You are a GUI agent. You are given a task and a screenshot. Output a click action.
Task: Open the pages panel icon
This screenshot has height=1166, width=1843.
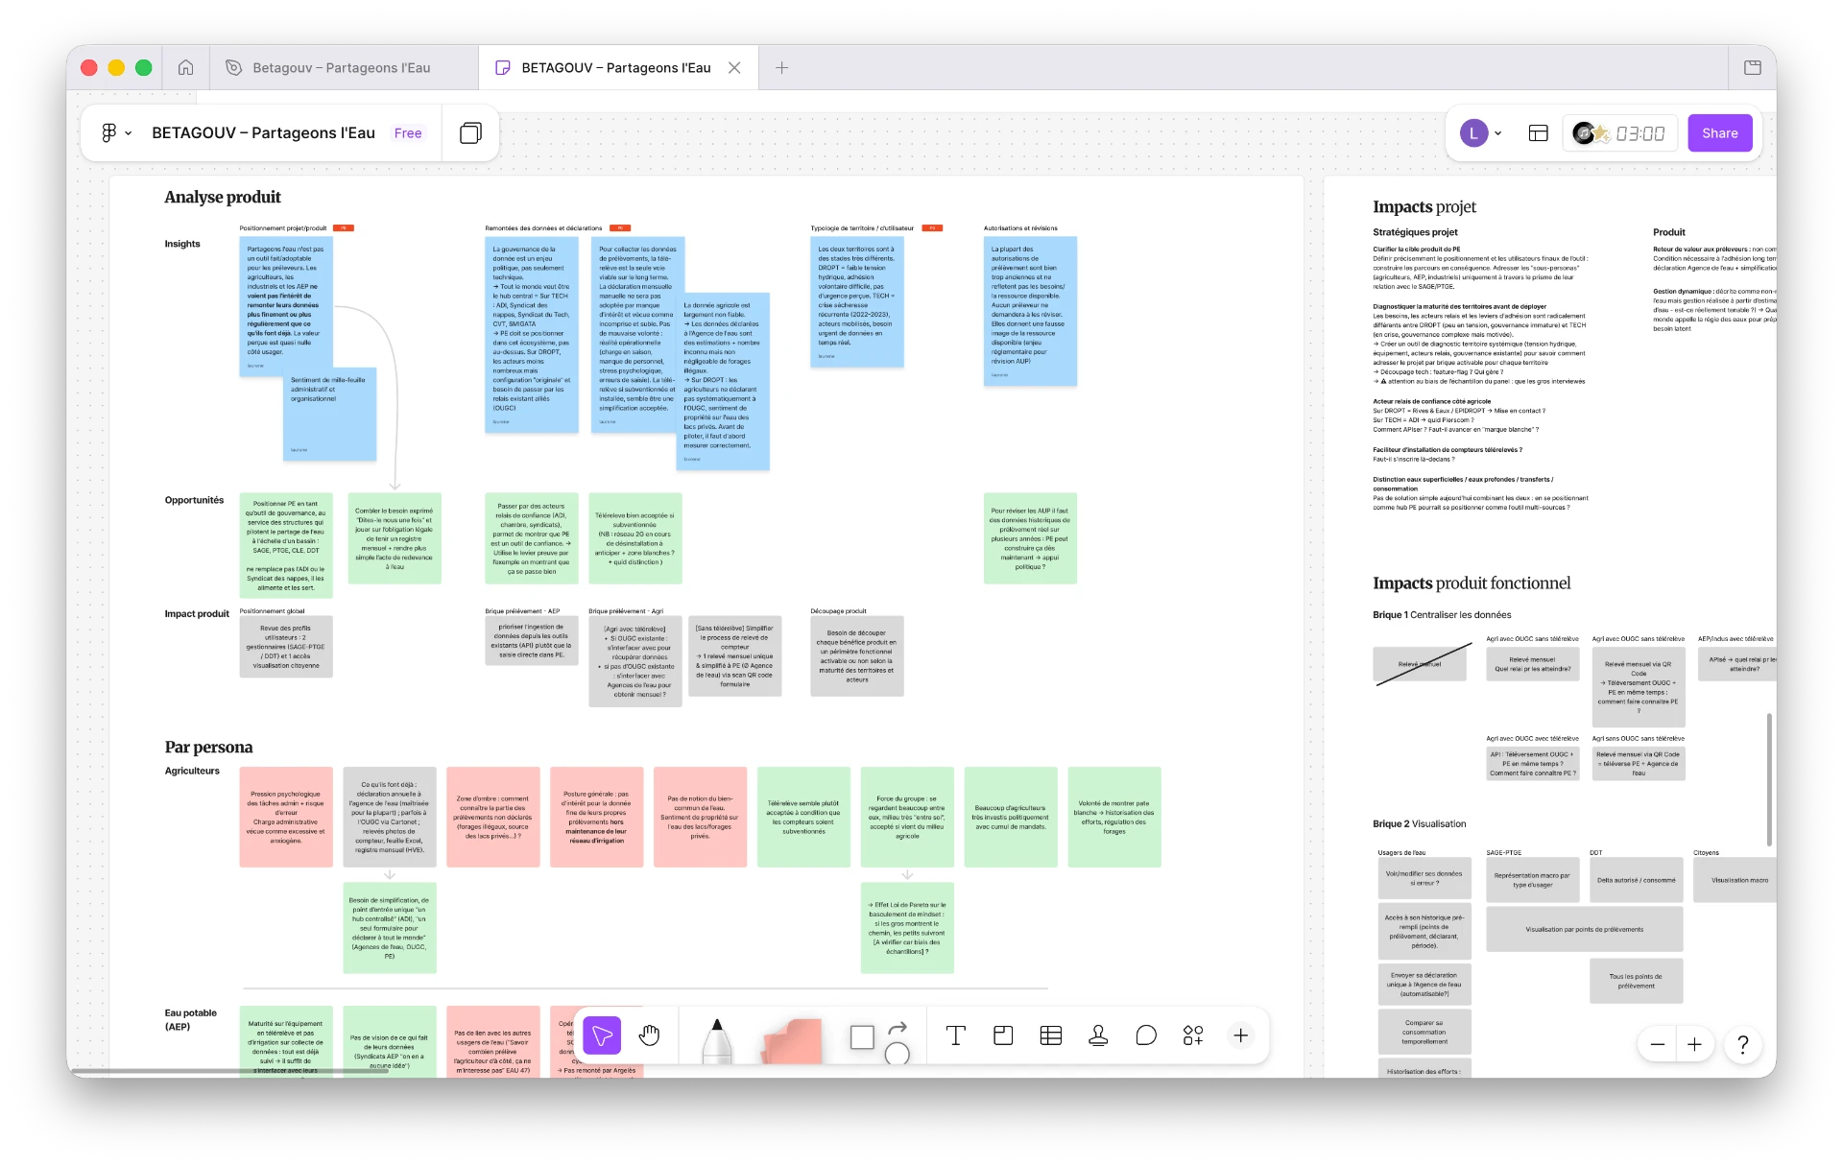470,132
